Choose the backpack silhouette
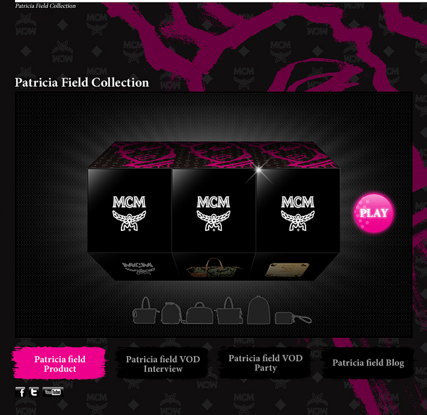Image resolution: width=427 pixels, height=415 pixels. (x=259, y=310)
